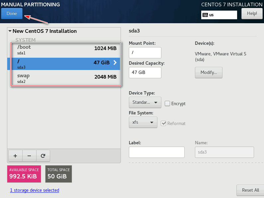Select the root / sda3 partition
Image resolution: width=264 pixels, height=198 pixels.
click(x=64, y=64)
